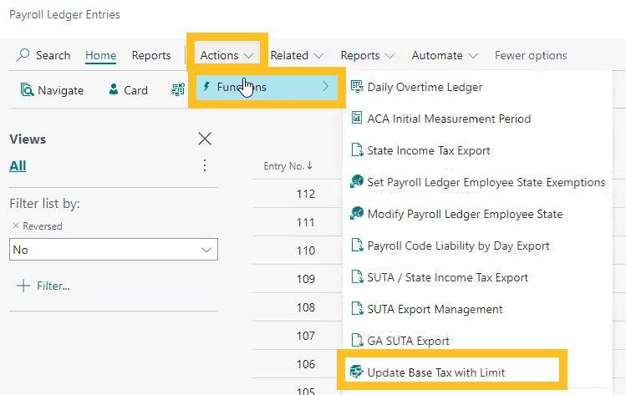Click the Search magnifier icon

click(x=23, y=55)
